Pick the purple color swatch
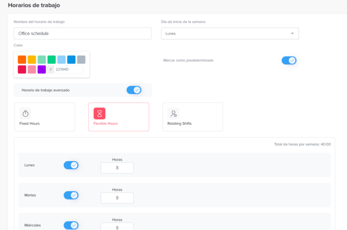 click(x=42, y=69)
